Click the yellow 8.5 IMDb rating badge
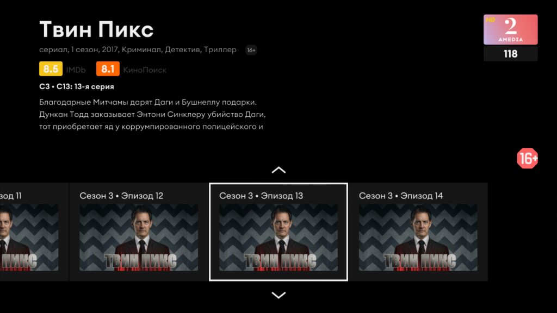The height and width of the screenshot is (313, 557). (51, 69)
